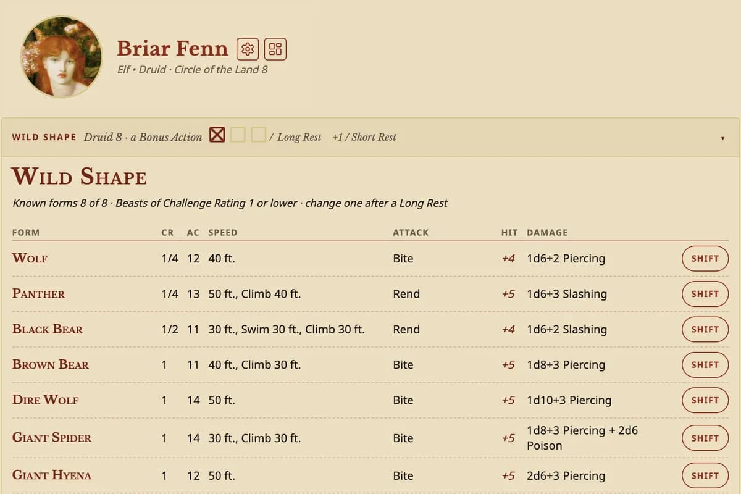
Task: Click the Brown Bear '1d8+3 Piercing' damage
Action: pos(566,364)
